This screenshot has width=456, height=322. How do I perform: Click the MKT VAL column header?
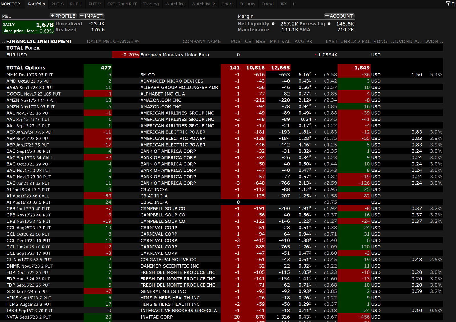point(280,41)
